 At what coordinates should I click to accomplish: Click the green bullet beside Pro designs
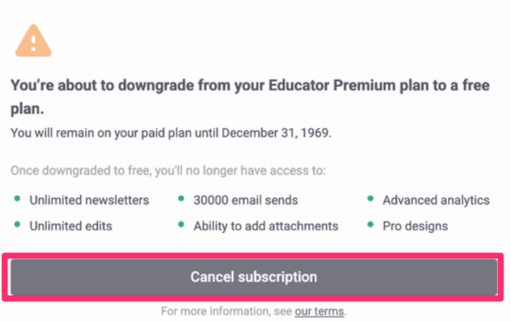[x=370, y=225]
